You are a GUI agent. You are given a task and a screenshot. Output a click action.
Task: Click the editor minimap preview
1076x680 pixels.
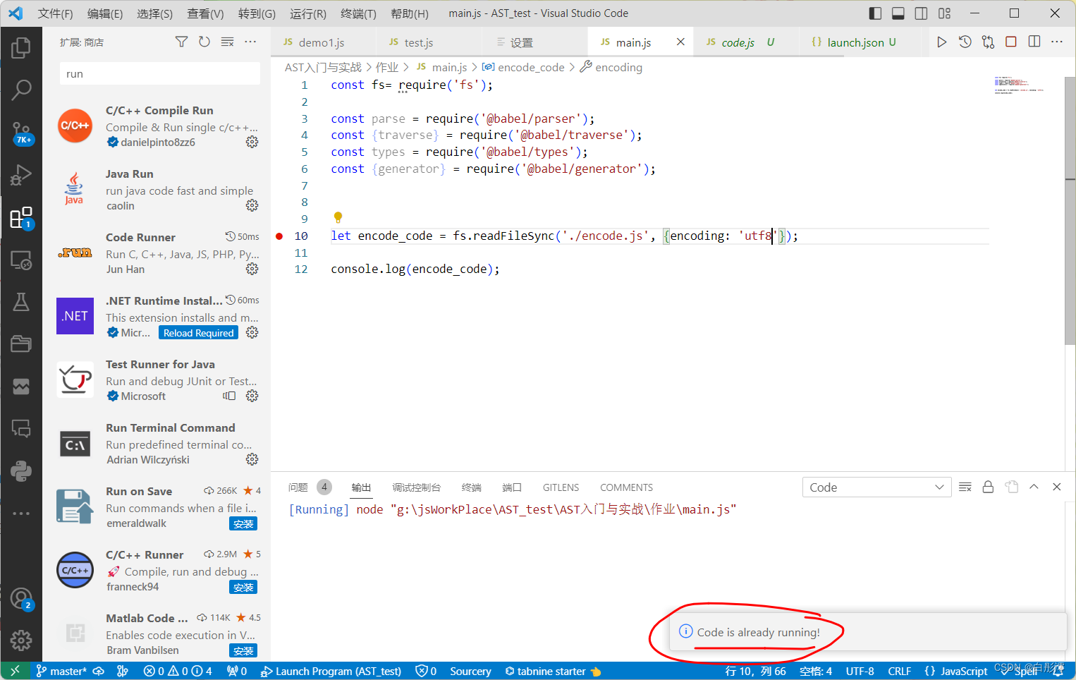click(1018, 85)
